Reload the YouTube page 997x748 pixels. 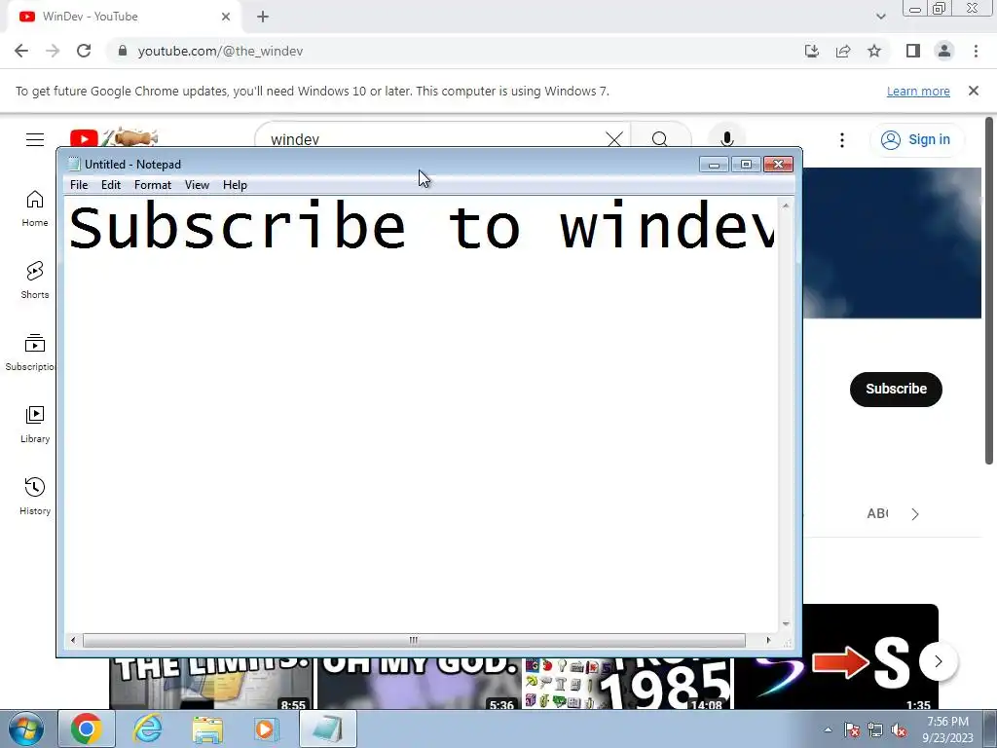pyautogui.click(x=84, y=51)
